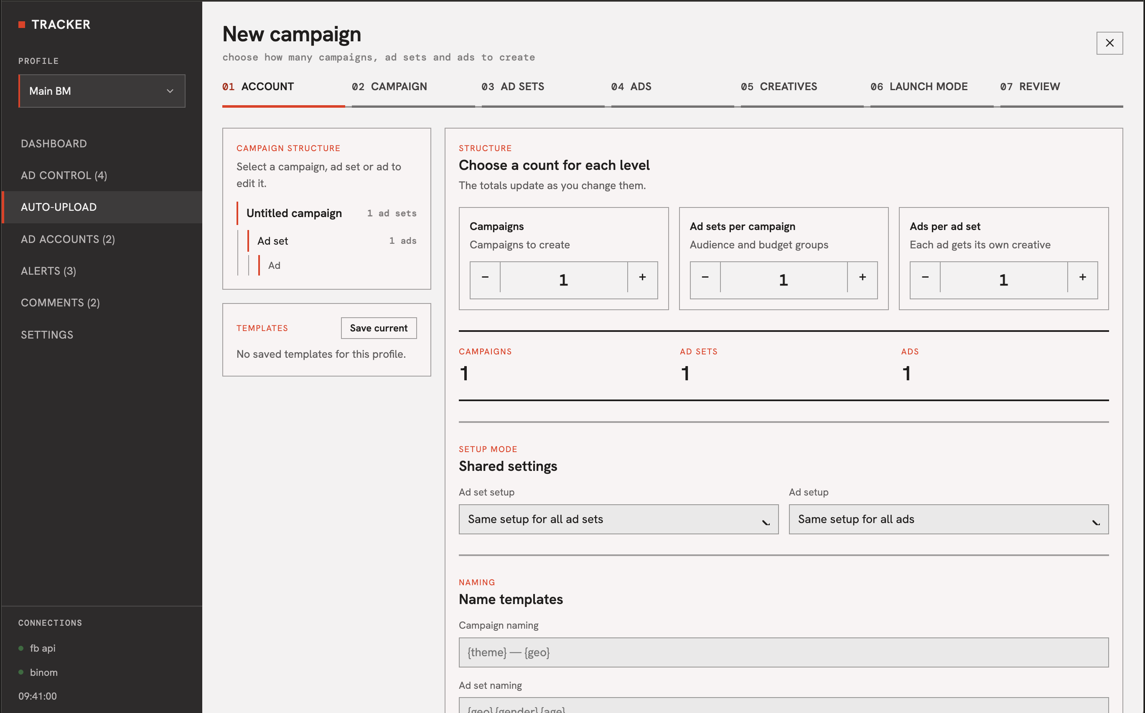Open Comments (2) in the sidebar
Screen dimensions: 1145x713
tap(102, 303)
